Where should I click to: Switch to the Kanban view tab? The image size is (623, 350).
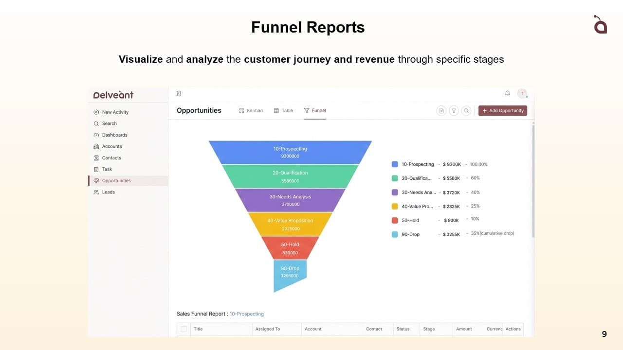251,110
